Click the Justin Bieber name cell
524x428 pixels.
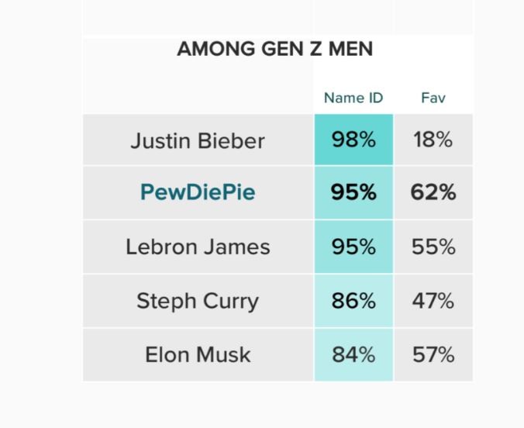pyautogui.click(x=198, y=140)
